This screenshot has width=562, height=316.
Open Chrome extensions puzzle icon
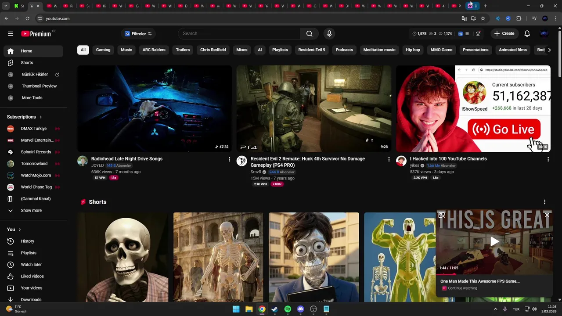click(x=519, y=18)
